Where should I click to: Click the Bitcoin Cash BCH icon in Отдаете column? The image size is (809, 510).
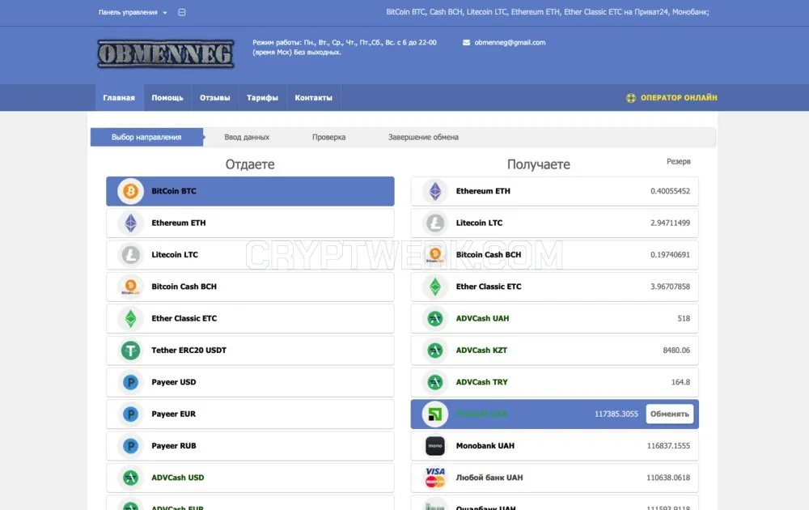(130, 287)
